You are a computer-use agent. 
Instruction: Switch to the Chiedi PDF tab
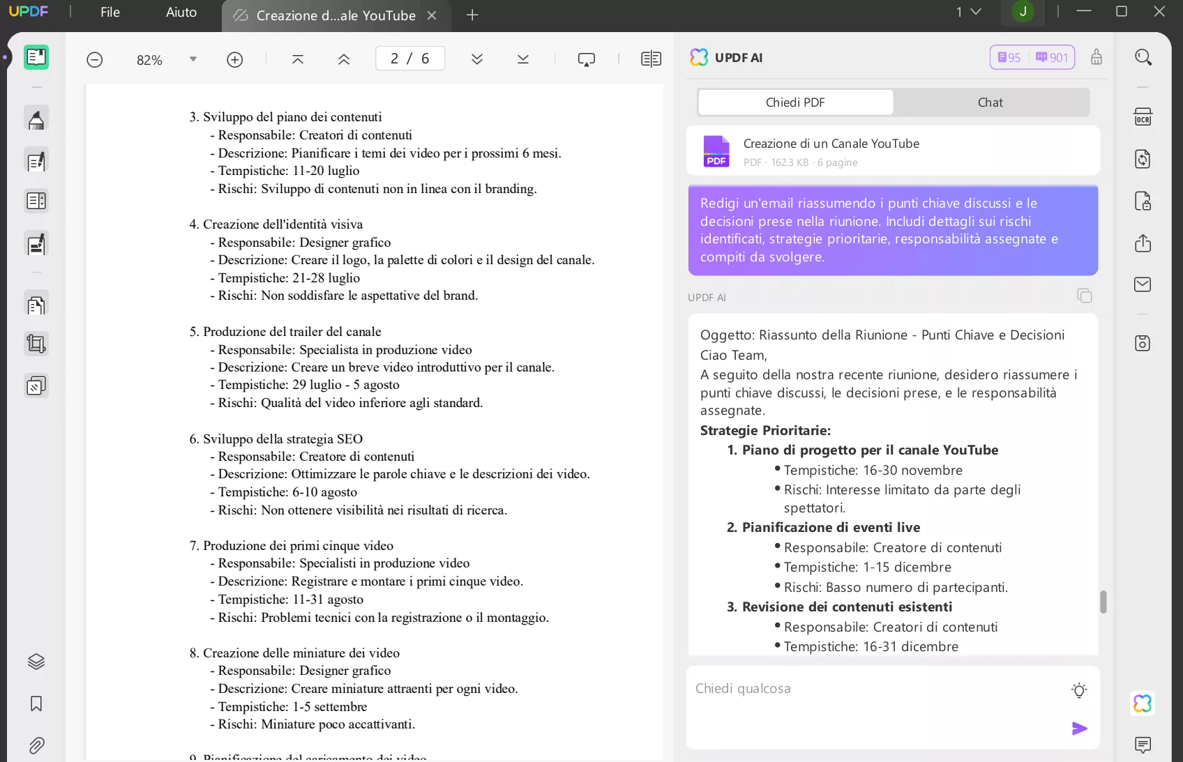coord(795,102)
